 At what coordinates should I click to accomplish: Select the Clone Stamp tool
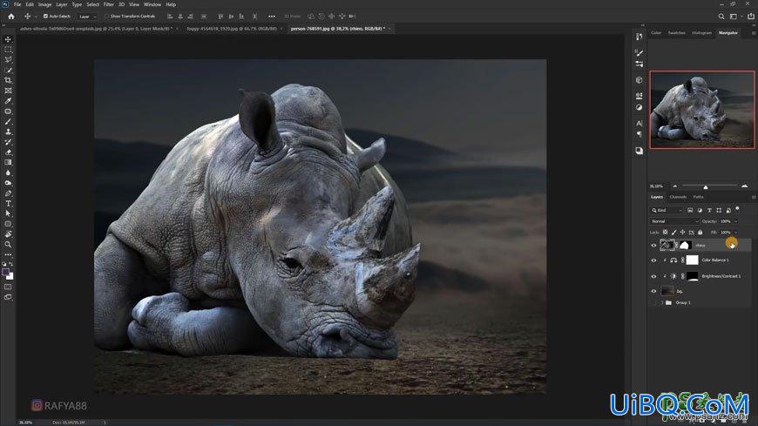[x=8, y=132]
